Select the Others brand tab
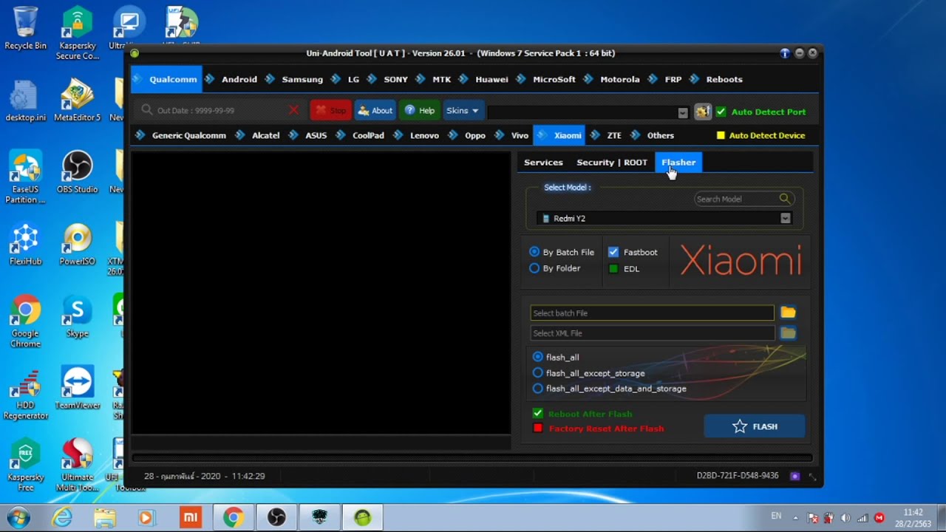The height and width of the screenshot is (532, 946). (653, 135)
